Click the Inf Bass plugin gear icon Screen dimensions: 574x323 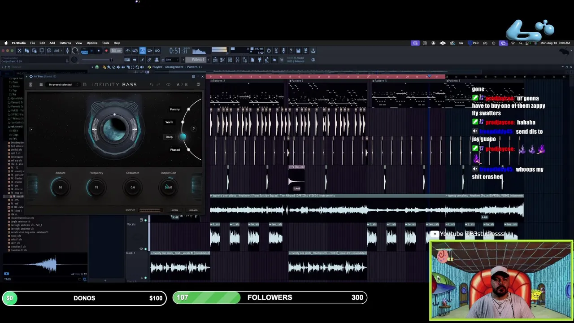coord(31,76)
